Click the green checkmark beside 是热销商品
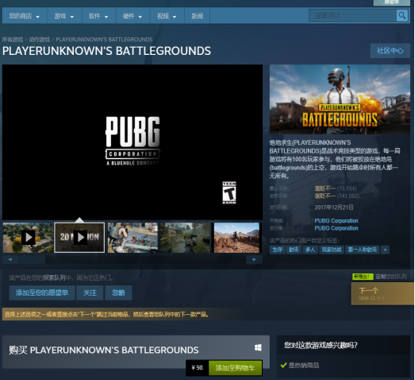 283,365
